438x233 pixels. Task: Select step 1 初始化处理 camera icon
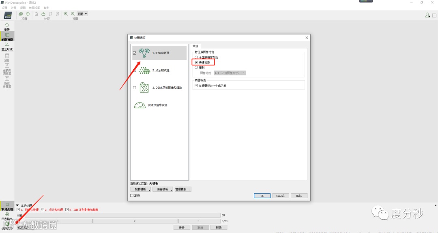(x=144, y=52)
